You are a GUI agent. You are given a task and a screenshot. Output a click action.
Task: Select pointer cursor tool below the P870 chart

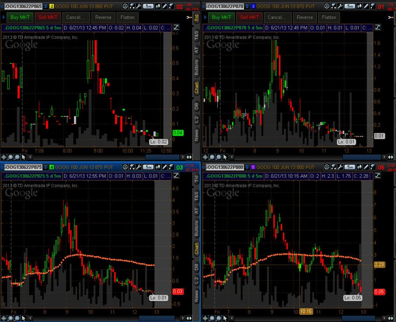click(225, 157)
